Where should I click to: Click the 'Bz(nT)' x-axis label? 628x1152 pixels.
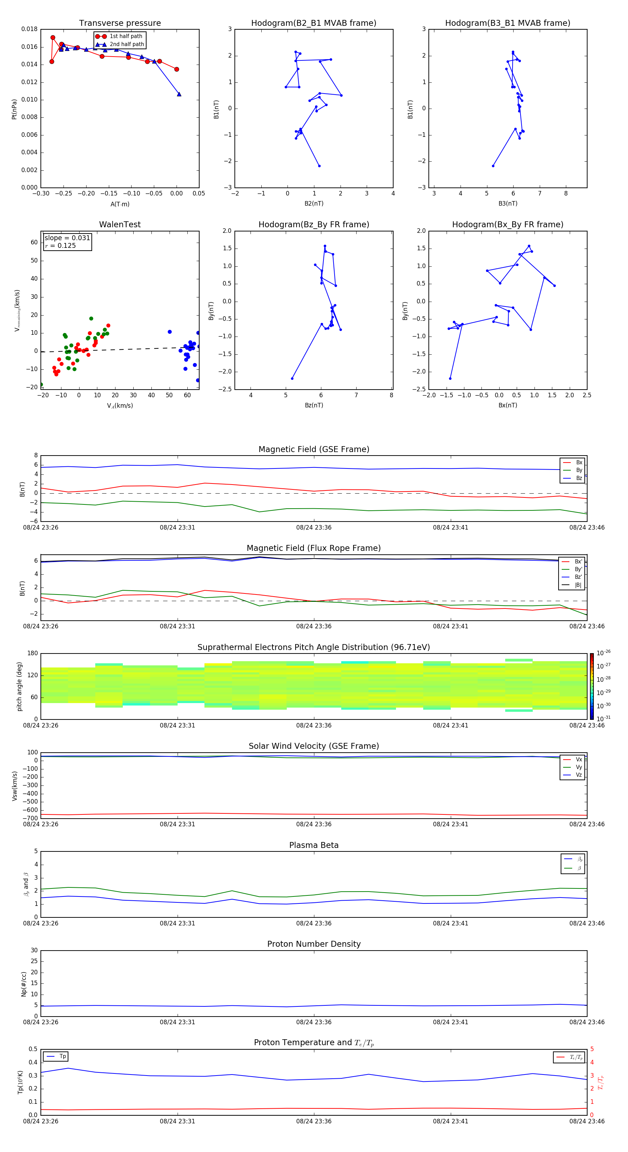tap(314, 405)
